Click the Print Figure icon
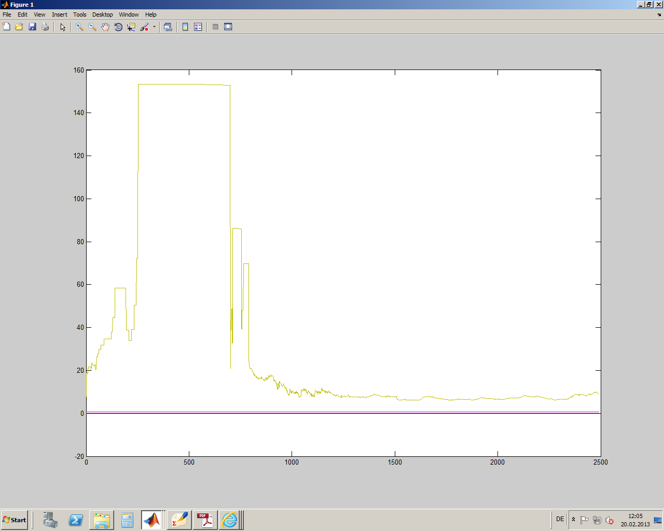This screenshot has height=531, width=664. tap(45, 27)
